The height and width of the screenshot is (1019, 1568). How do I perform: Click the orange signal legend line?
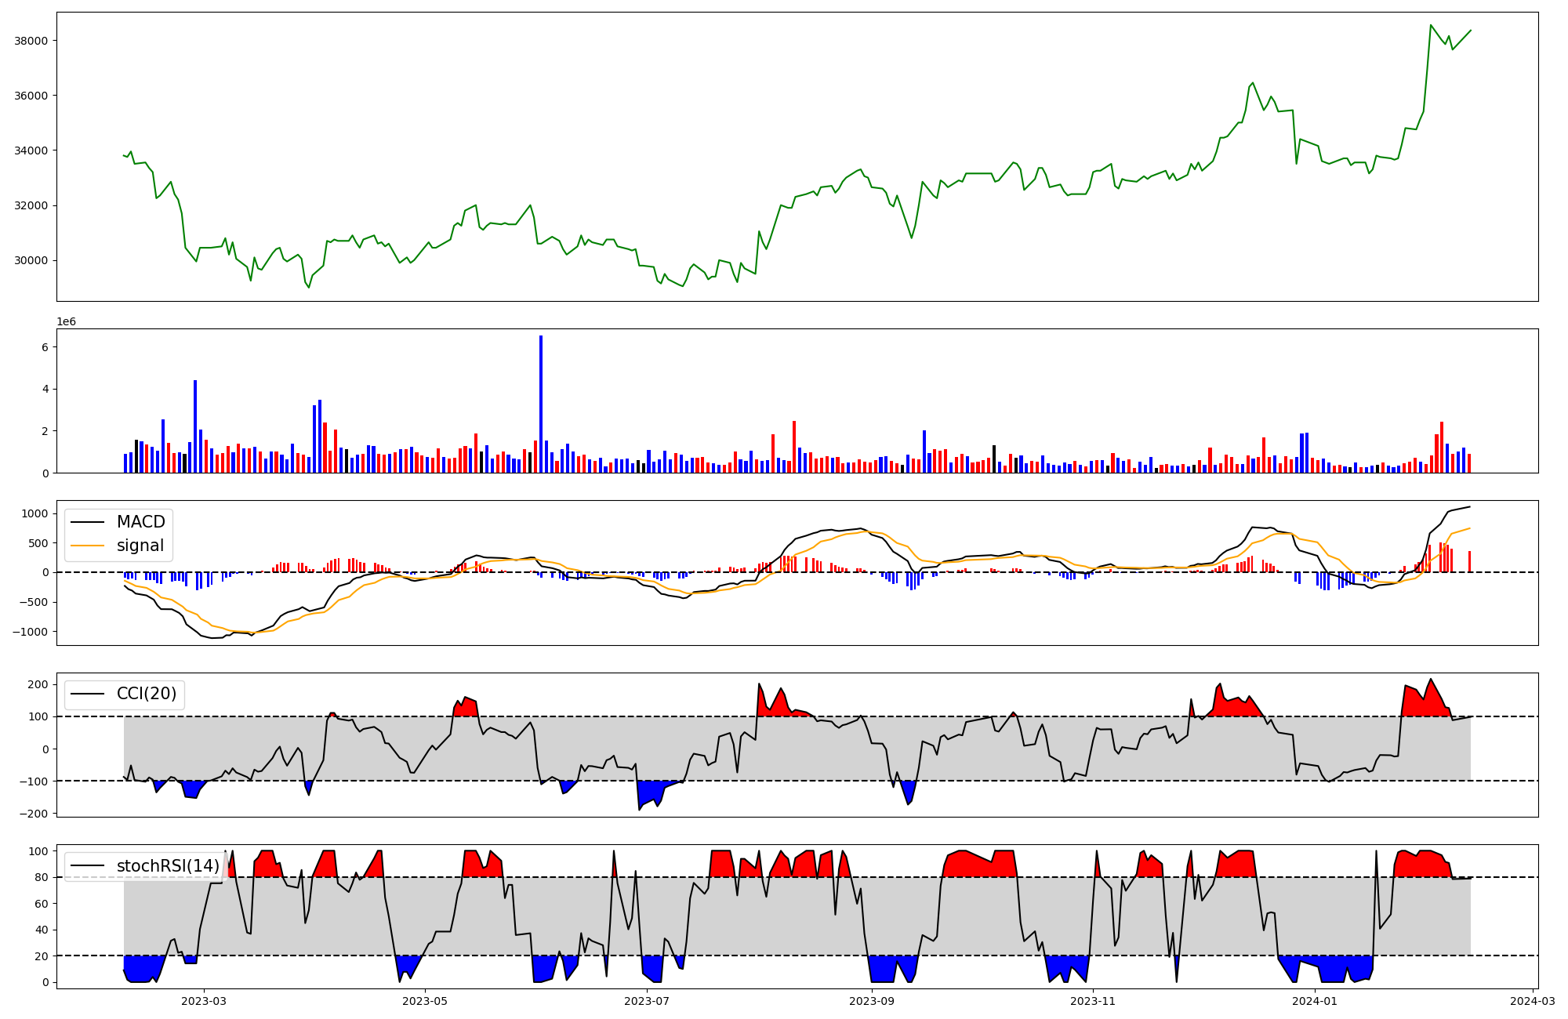pyautogui.click(x=87, y=546)
